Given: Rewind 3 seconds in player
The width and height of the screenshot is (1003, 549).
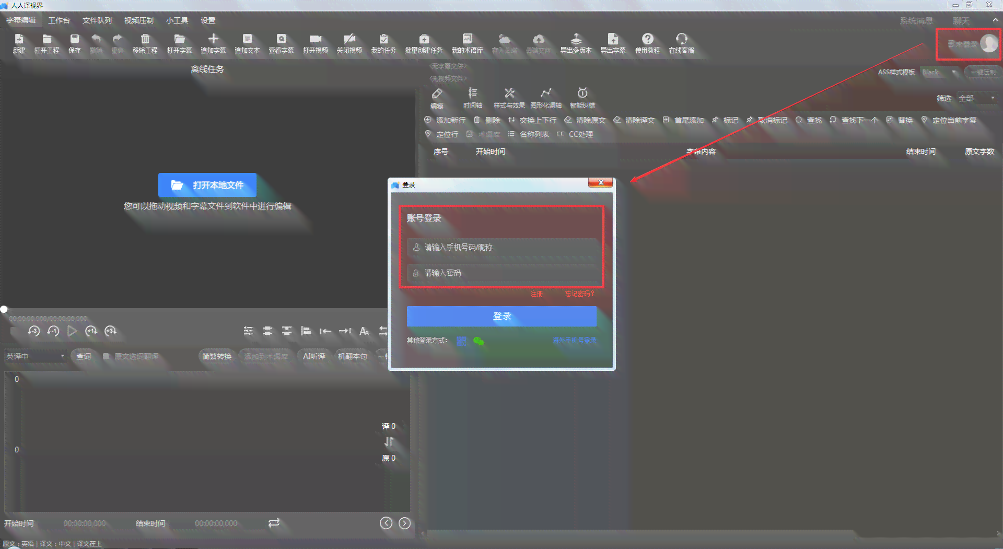Looking at the screenshot, I should (34, 331).
